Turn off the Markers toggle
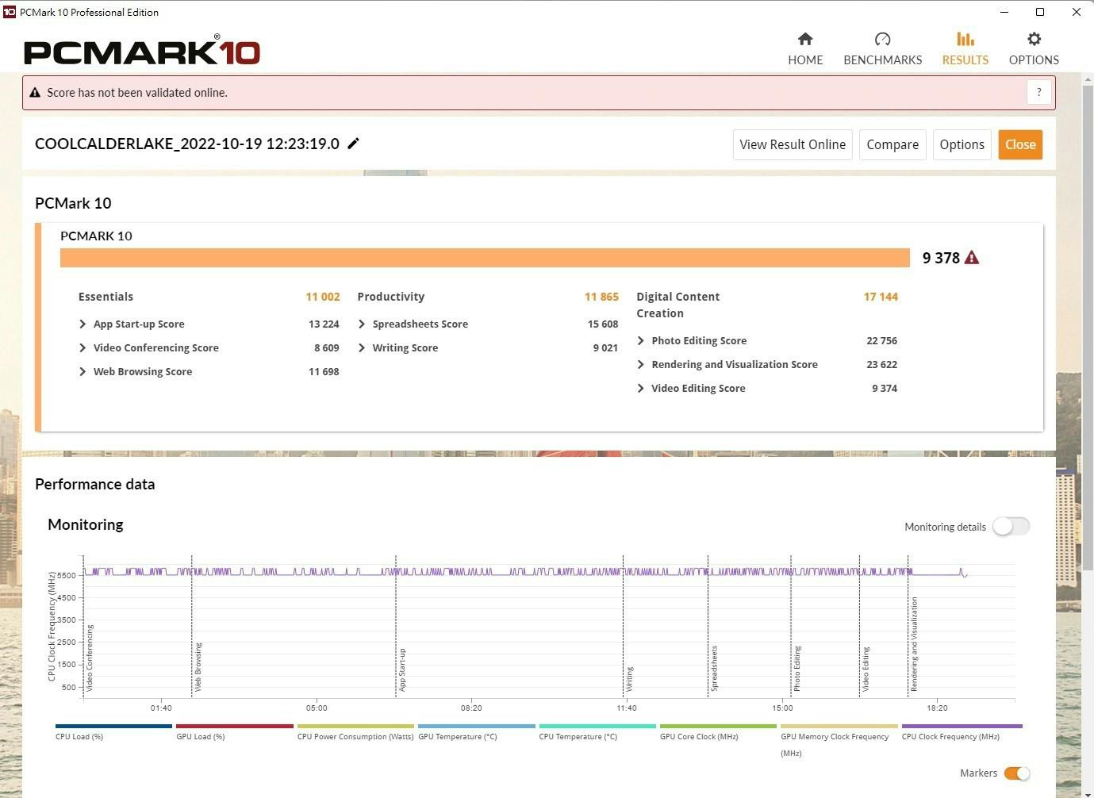 1016,773
